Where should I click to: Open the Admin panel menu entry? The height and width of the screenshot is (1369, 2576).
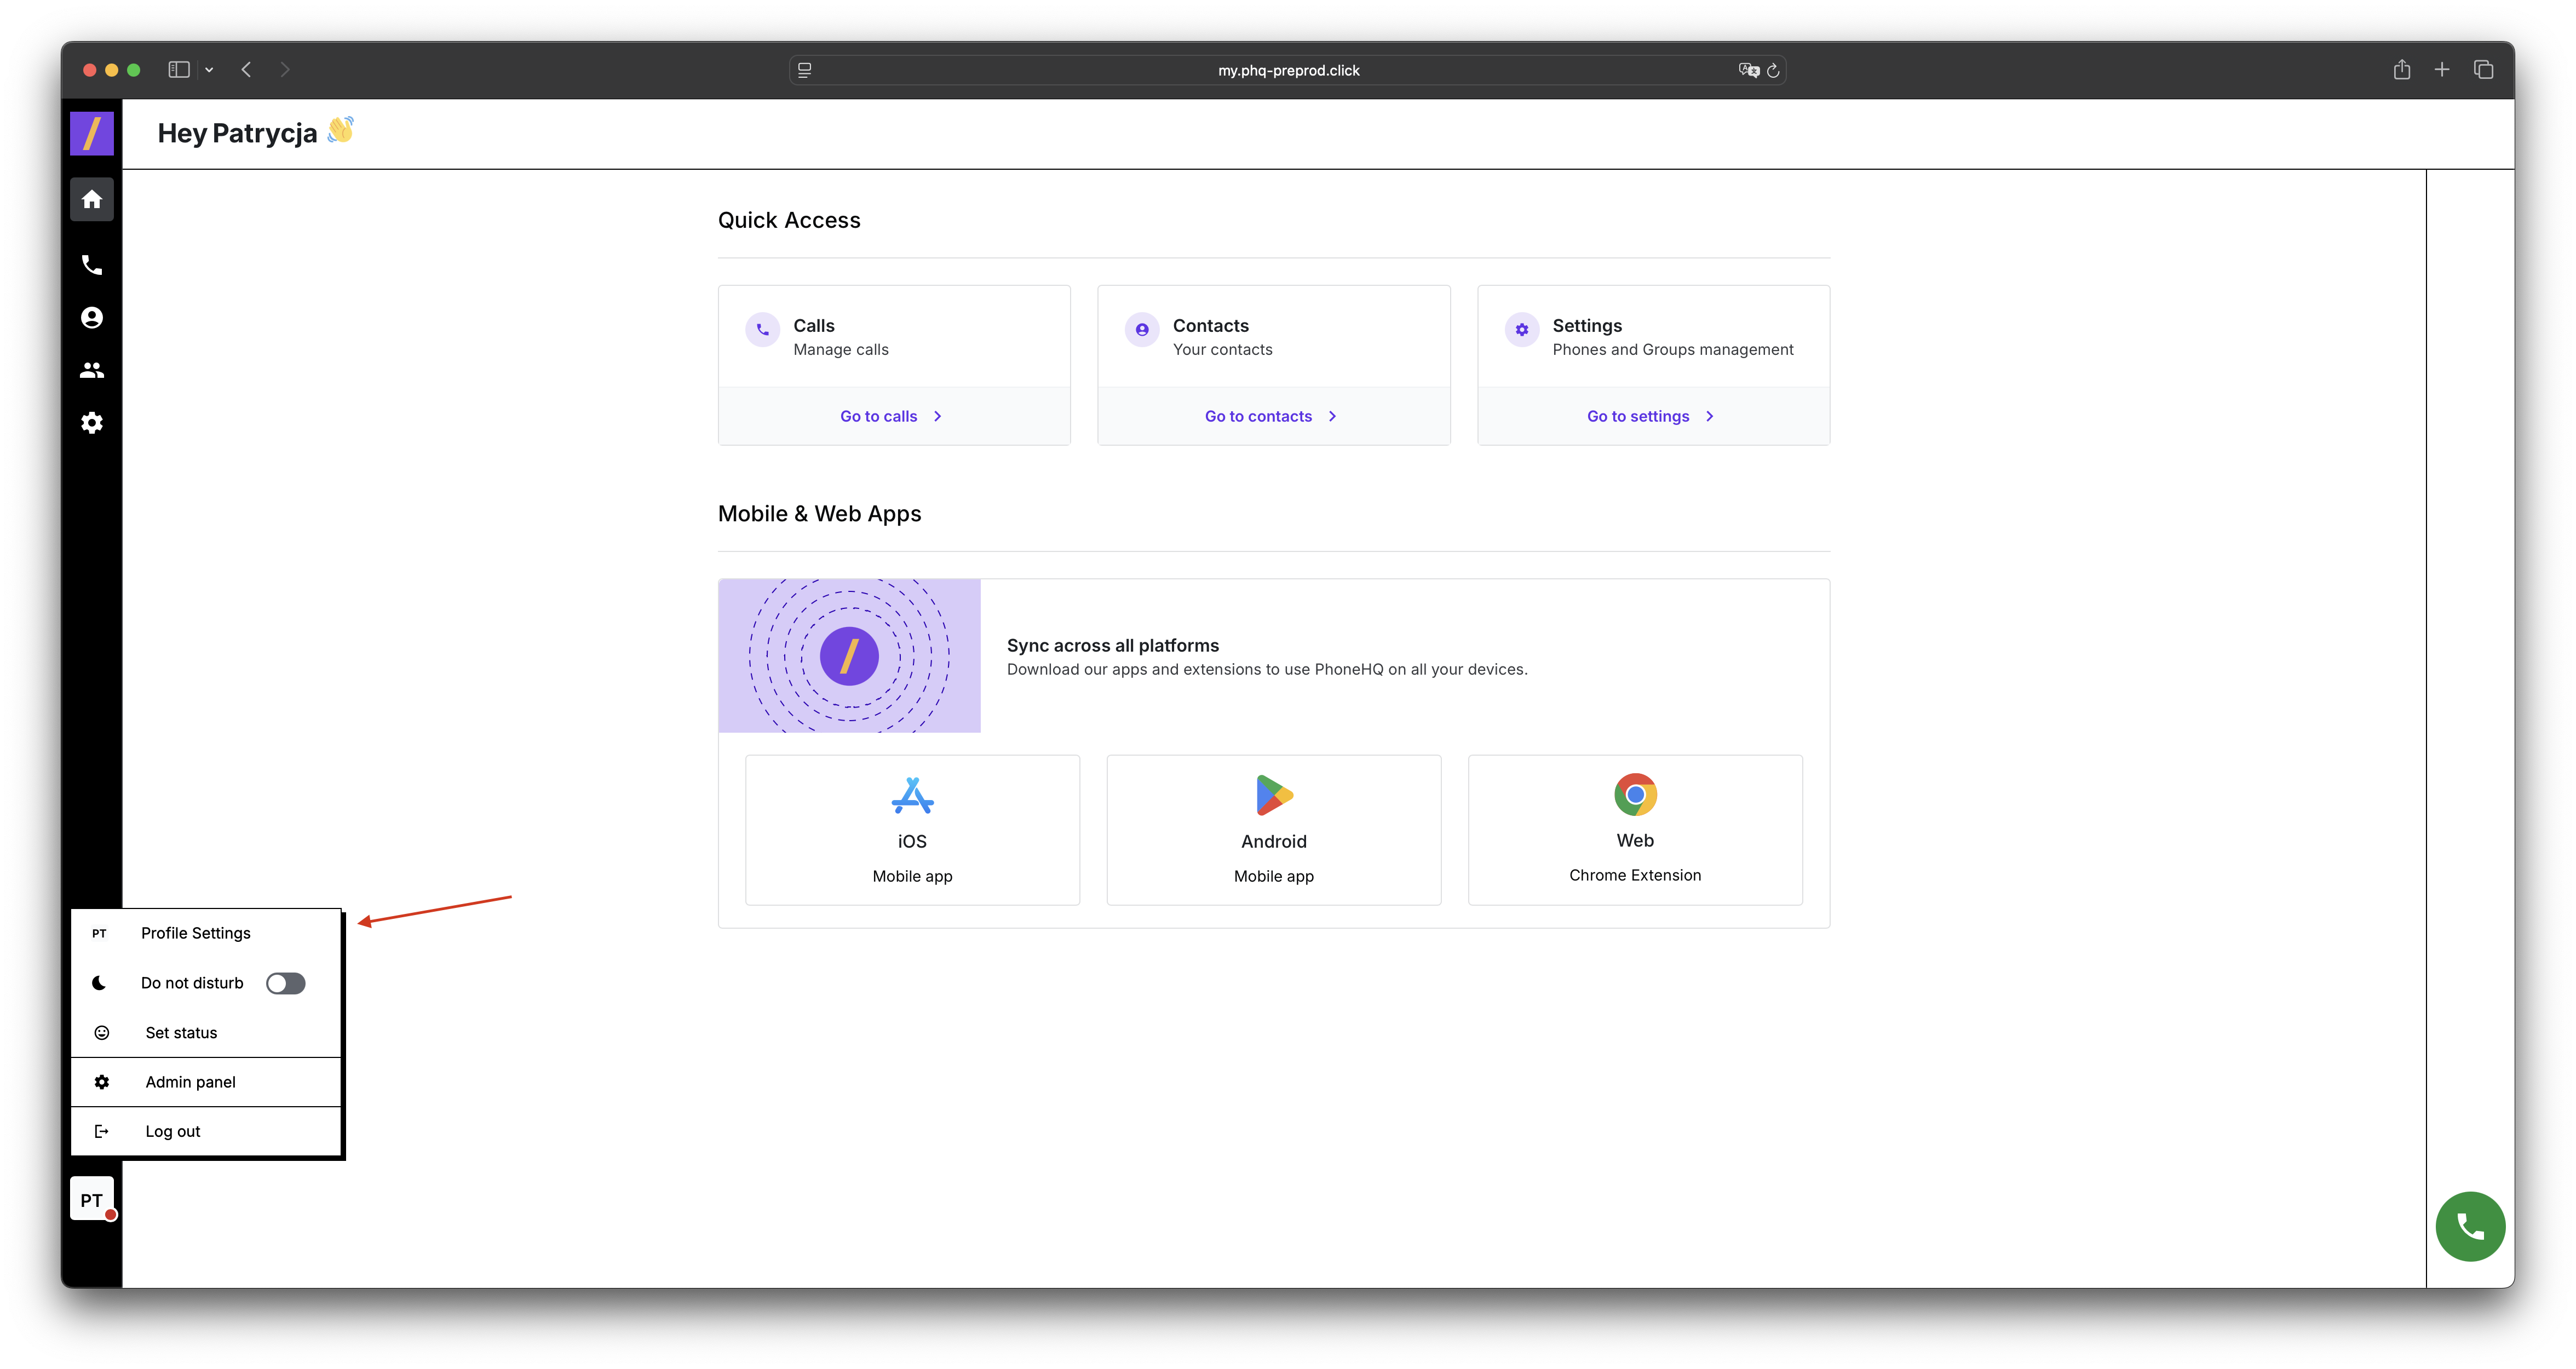click(x=190, y=1082)
